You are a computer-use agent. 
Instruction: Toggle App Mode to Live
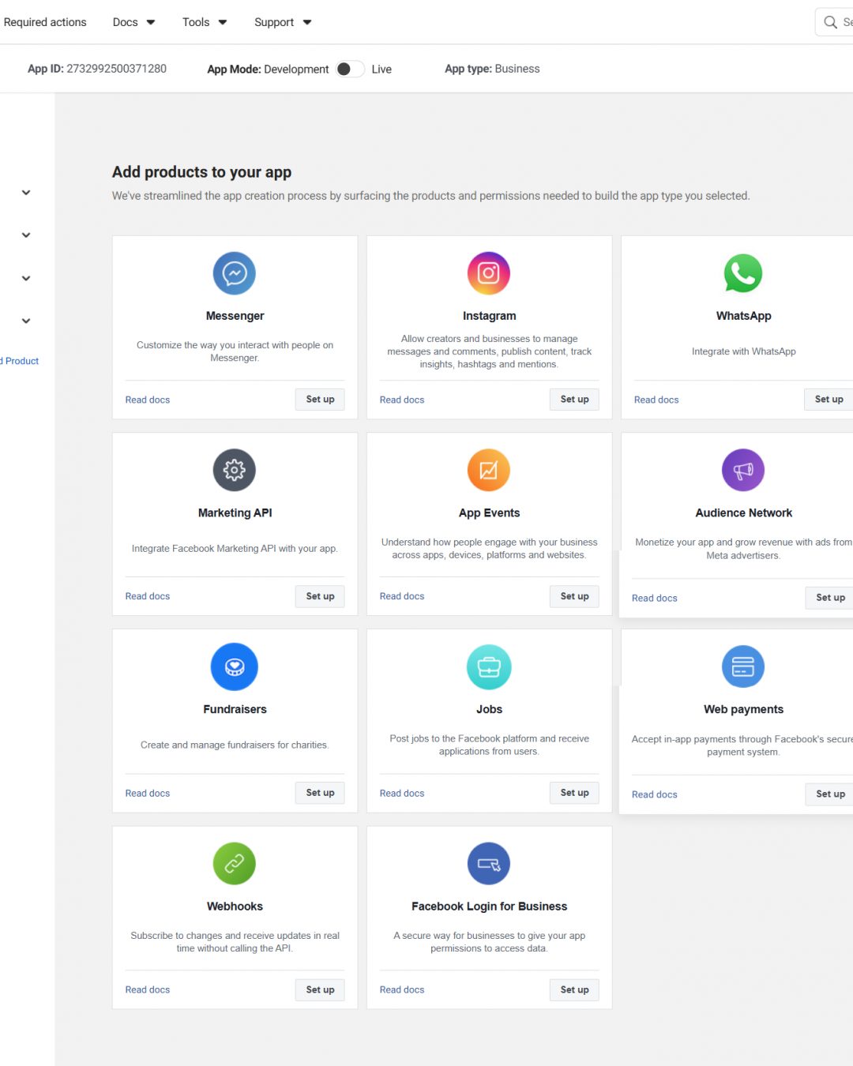point(350,69)
